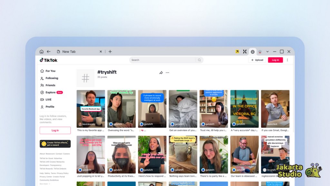Open the Following page
The width and height of the screenshot is (330, 186).
coord(49,78)
